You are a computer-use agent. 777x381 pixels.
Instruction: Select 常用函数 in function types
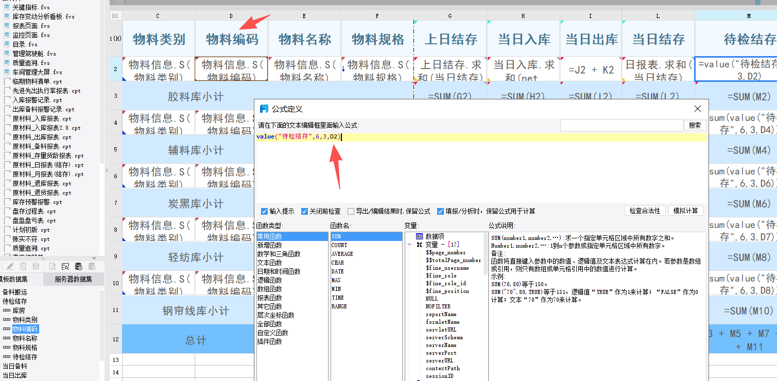click(x=292, y=236)
